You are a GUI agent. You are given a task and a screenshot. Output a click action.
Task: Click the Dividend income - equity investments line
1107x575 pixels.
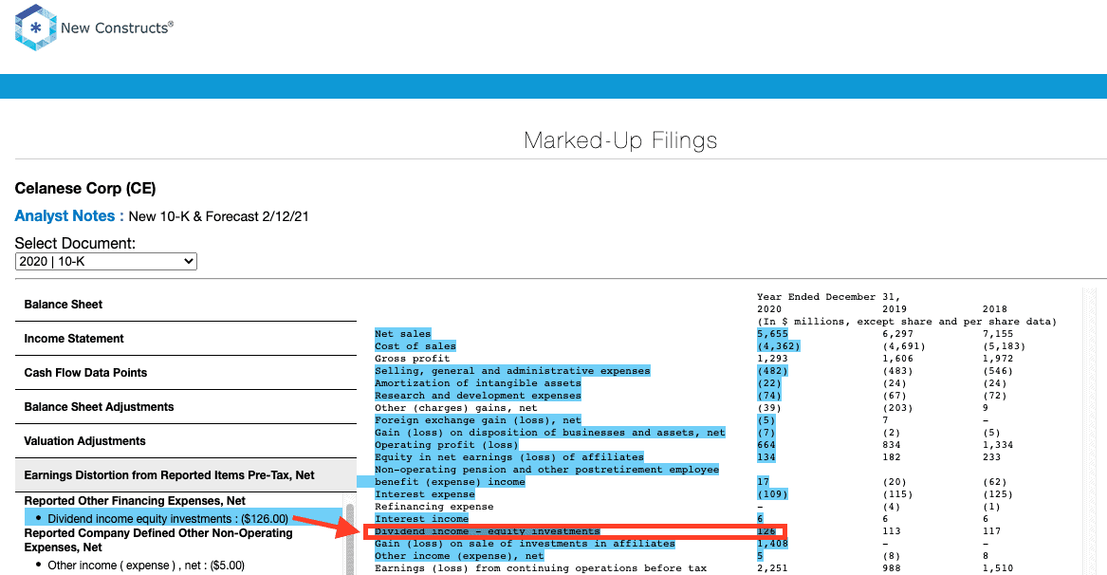[488, 531]
